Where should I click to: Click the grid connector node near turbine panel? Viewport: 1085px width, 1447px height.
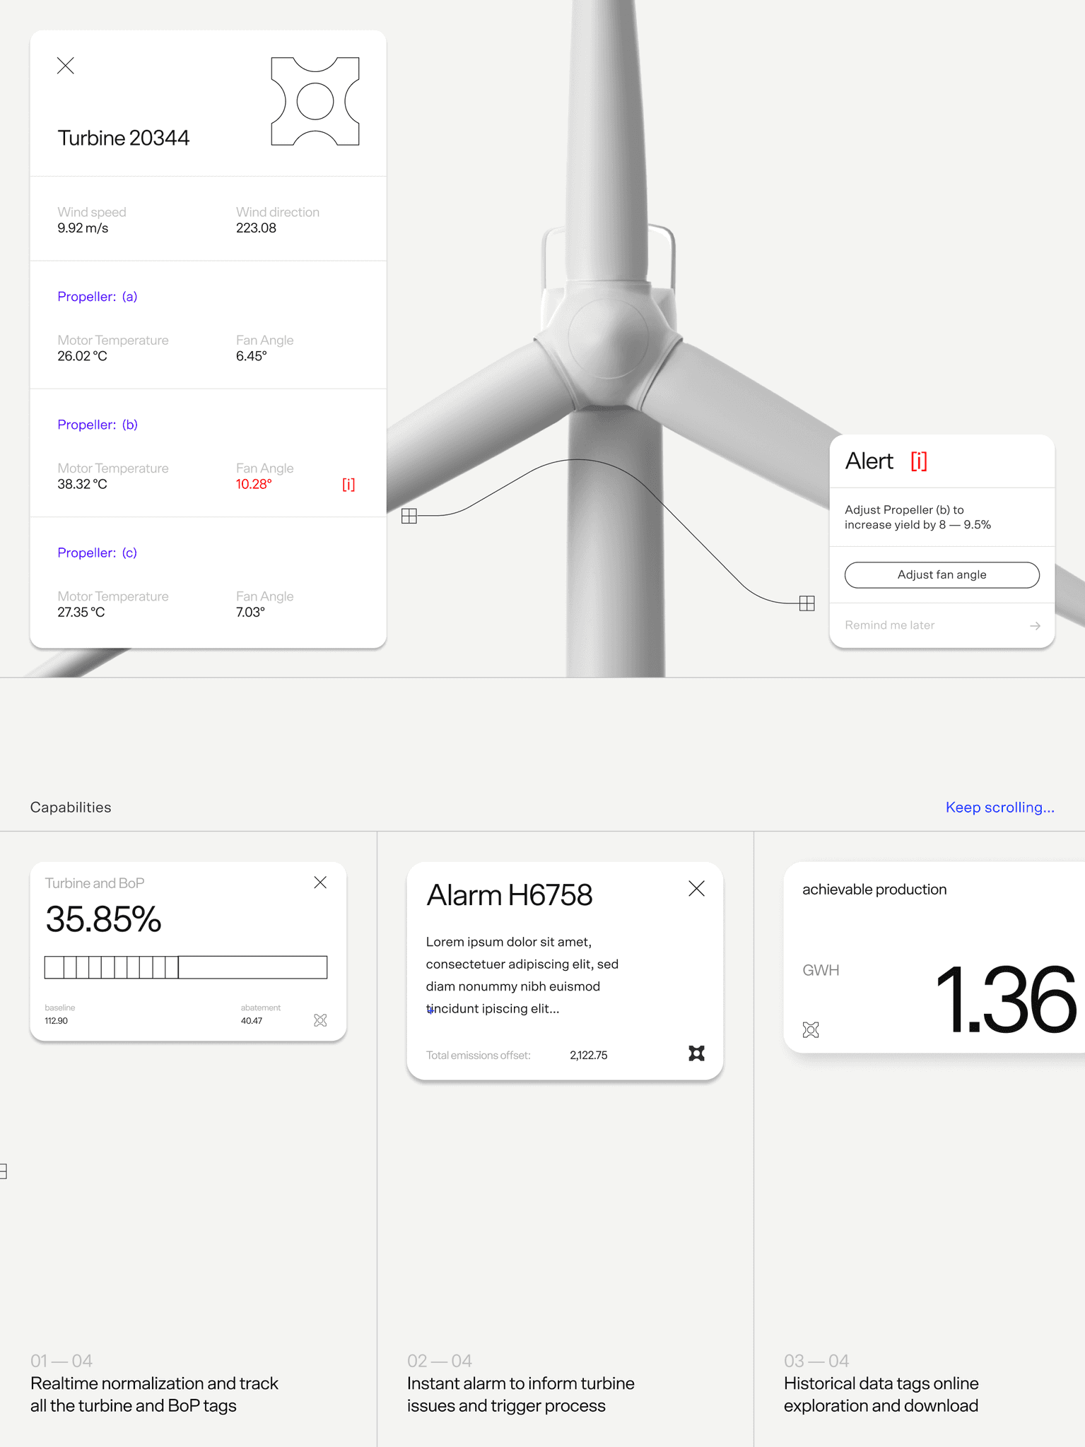409,516
